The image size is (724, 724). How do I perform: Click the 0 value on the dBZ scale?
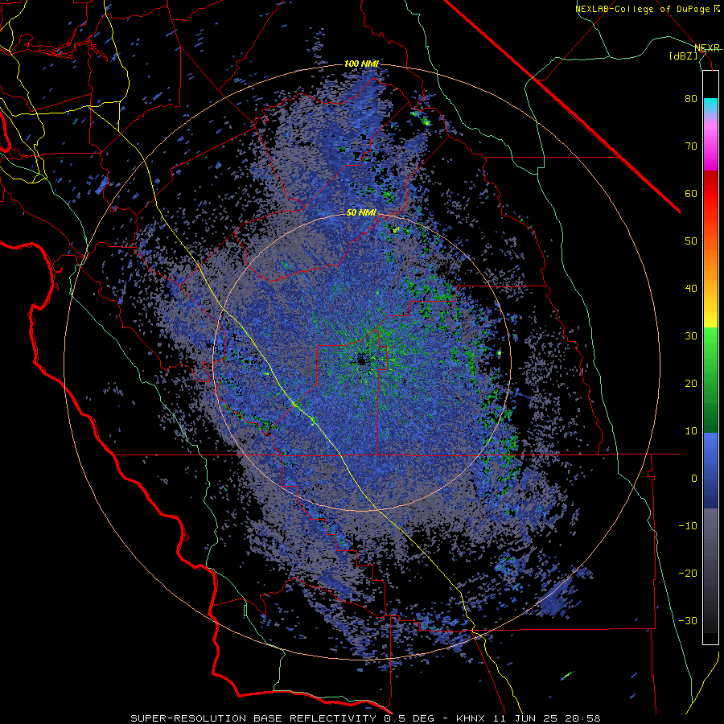click(x=694, y=479)
